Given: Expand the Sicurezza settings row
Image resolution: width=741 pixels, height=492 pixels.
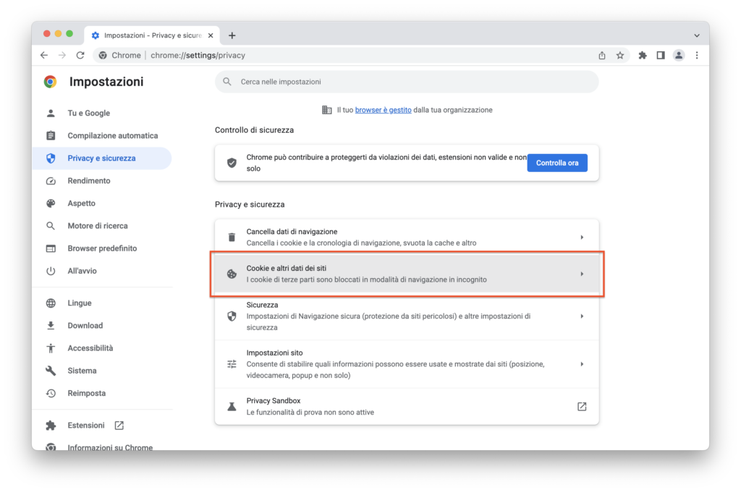Looking at the screenshot, I should click(407, 316).
